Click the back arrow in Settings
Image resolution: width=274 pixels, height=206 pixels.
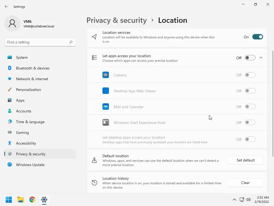[6, 6]
